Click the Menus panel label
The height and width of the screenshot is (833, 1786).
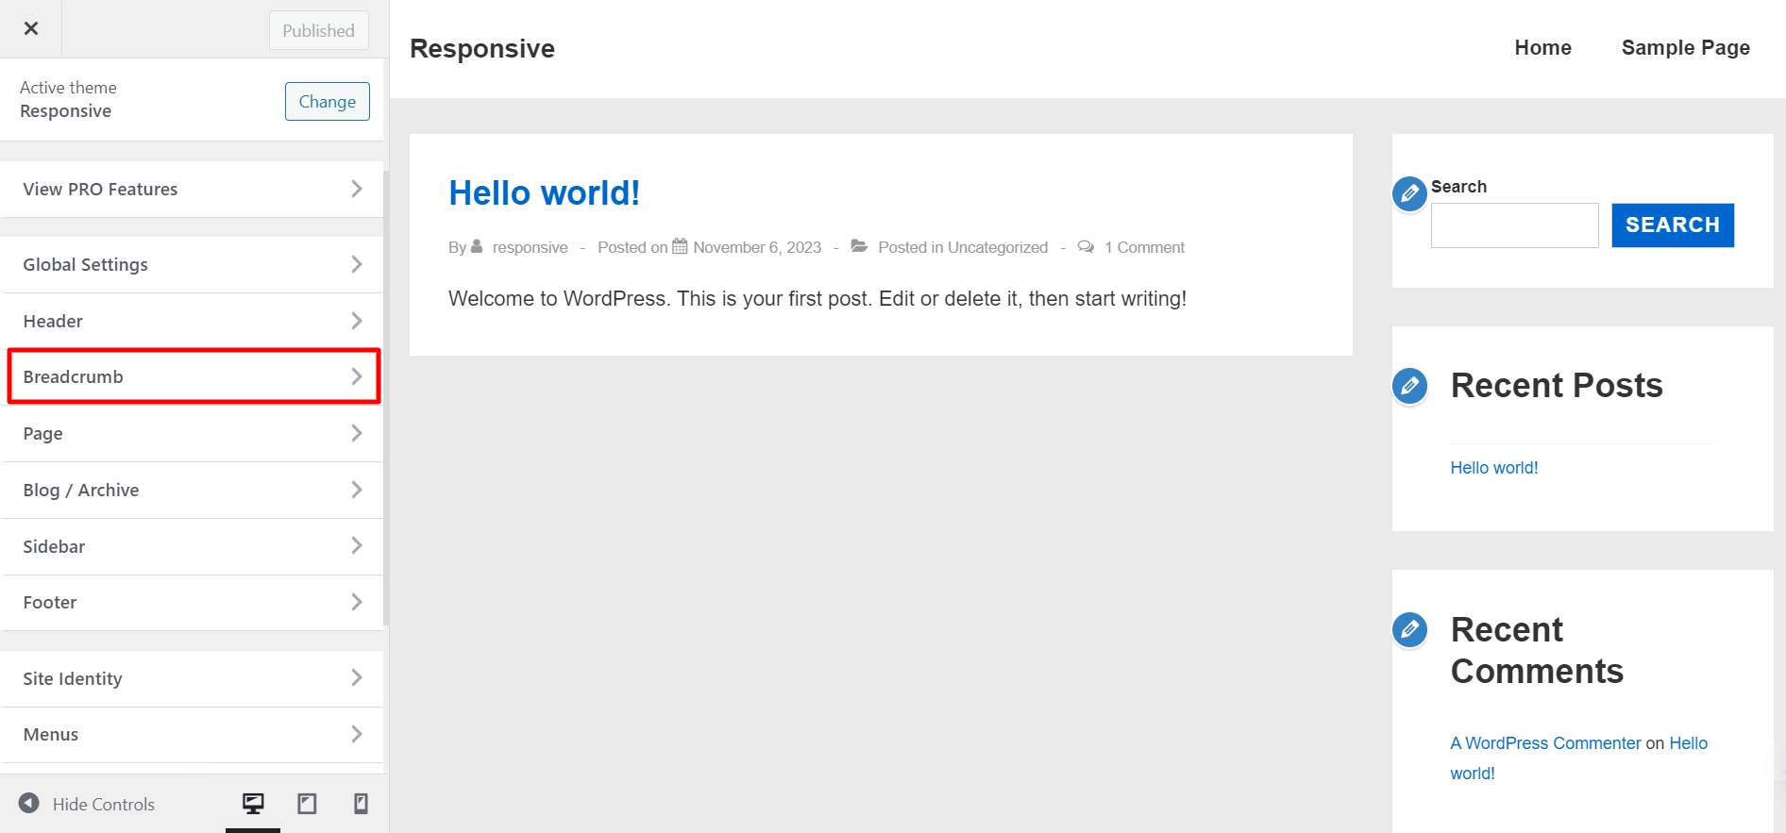(51, 734)
